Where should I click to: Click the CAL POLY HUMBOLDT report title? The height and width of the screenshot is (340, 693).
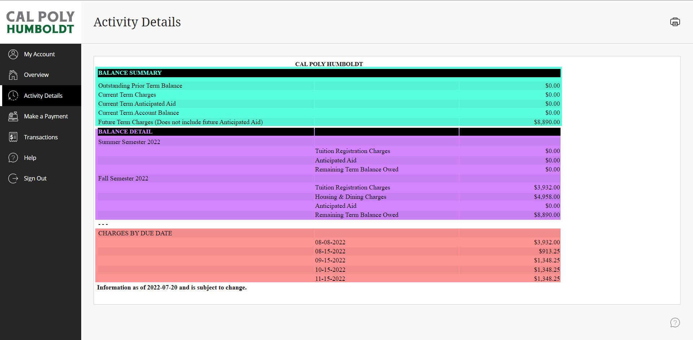coord(329,64)
